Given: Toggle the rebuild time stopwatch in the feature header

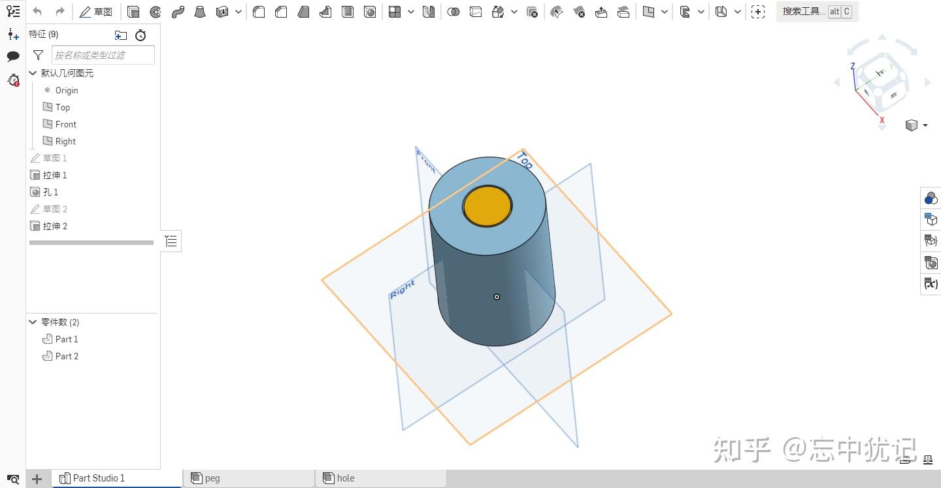Looking at the screenshot, I should tap(140, 35).
